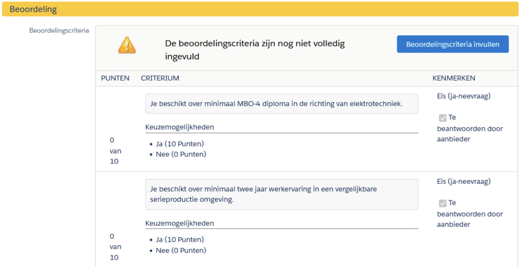Click the warning message about incomplete beoordelingscriteria
521x269 pixels.
point(255,50)
